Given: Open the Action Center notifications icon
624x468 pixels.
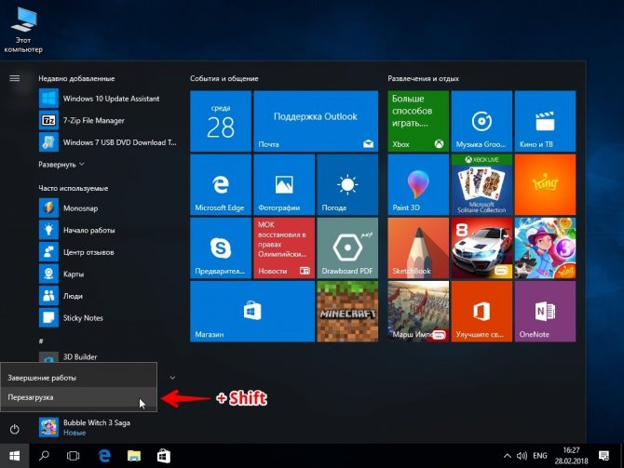Looking at the screenshot, I should [604, 456].
